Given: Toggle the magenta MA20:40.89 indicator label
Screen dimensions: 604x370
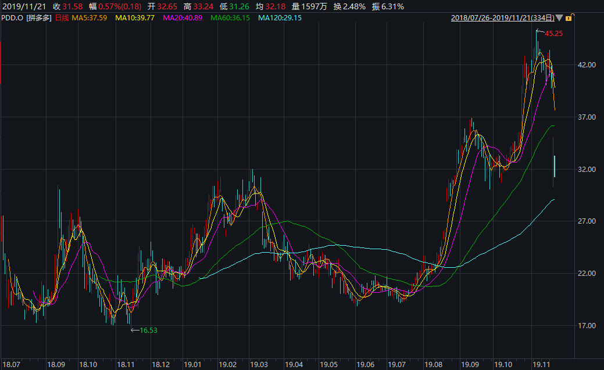Looking at the screenshot, I should tap(184, 19).
